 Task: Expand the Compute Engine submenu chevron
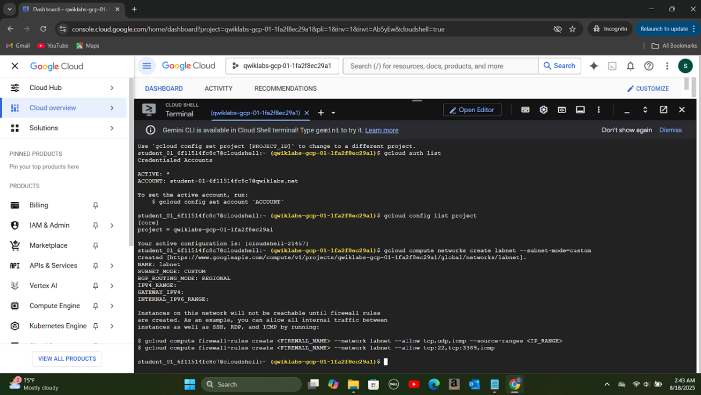click(112, 306)
